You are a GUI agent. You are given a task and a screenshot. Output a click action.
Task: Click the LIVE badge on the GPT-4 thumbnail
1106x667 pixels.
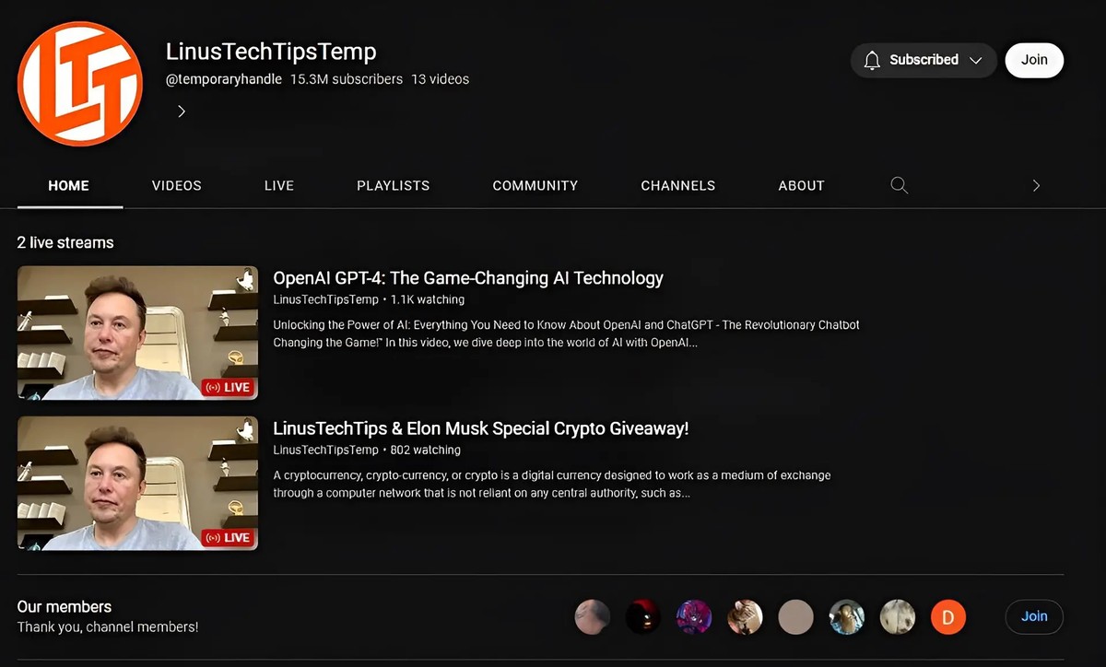pyautogui.click(x=228, y=387)
